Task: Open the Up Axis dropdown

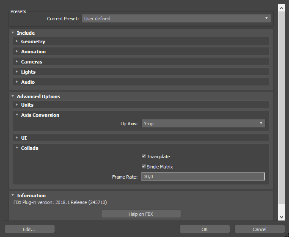Action: point(203,124)
